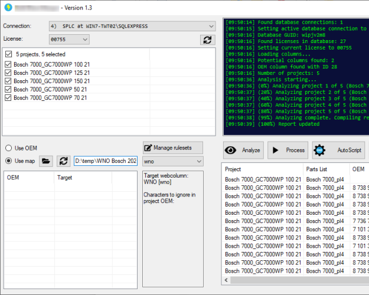The image size is (369, 295).
Task: Click the reload map refresh icon
Action: tap(63, 161)
